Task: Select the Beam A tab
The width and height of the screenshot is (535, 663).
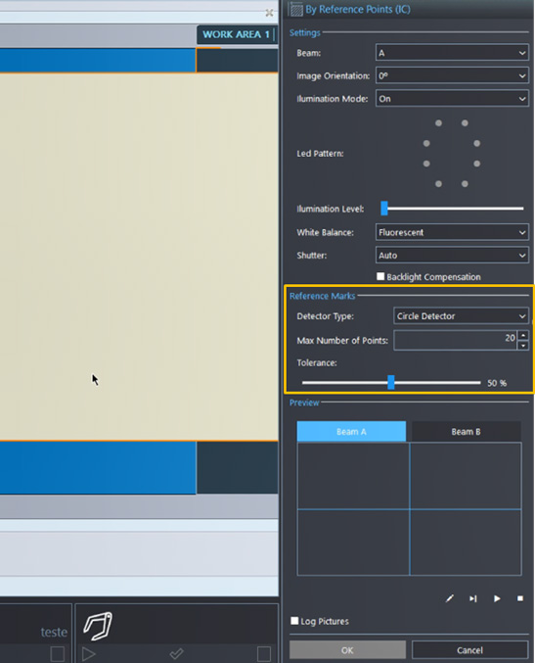Action: [x=351, y=432]
